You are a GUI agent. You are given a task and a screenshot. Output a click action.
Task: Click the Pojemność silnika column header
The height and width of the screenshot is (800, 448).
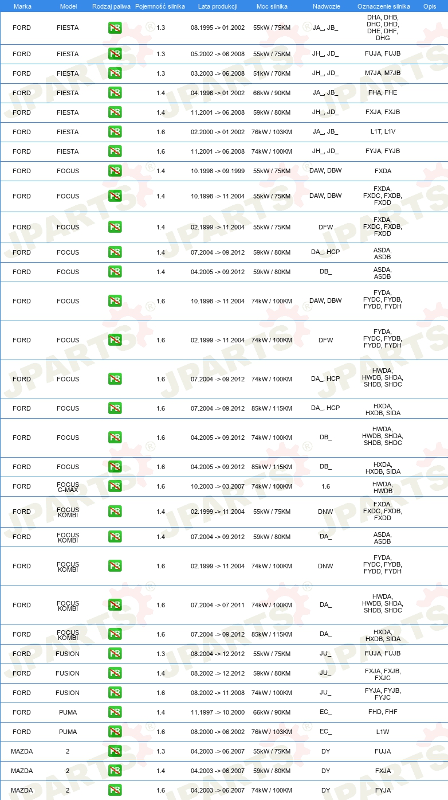click(x=160, y=6)
